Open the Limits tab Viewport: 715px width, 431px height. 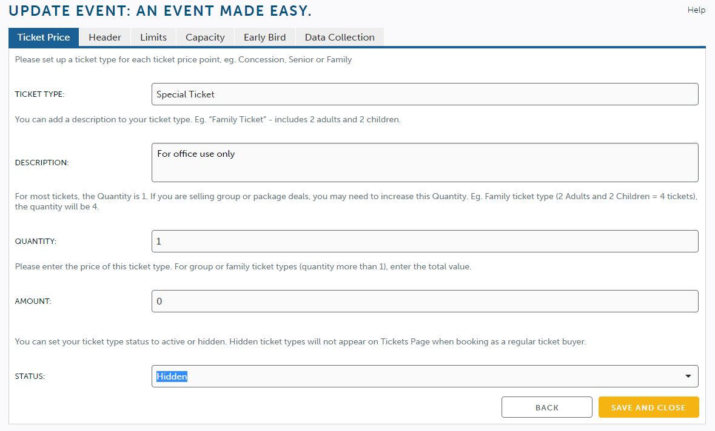(153, 38)
